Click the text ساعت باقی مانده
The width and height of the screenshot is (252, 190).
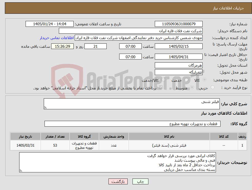[x=36, y=46]
